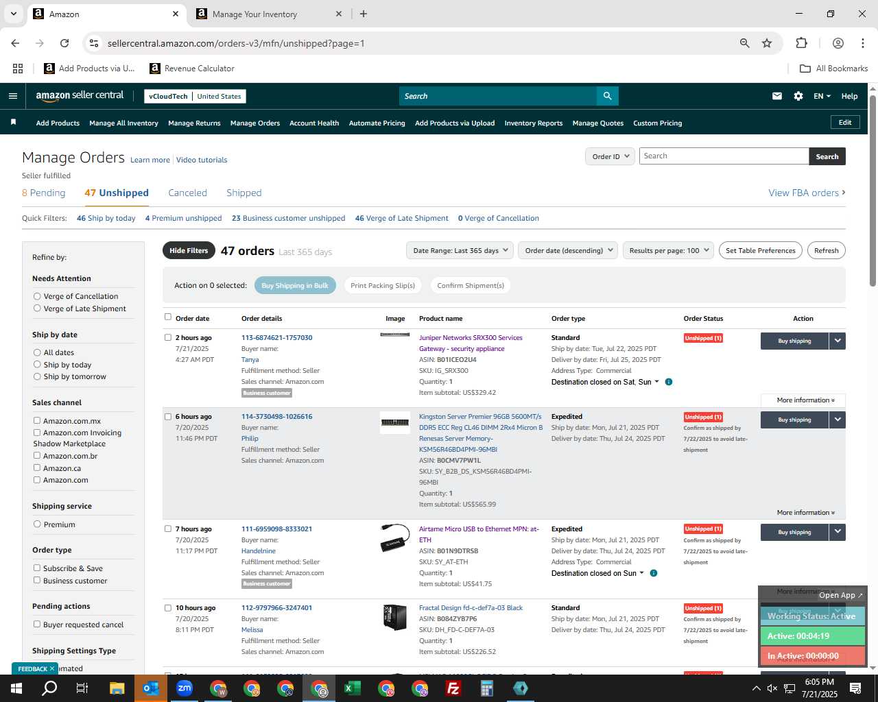This screenshot has height=702, width=878.
Task: Select the Verge of Late Shipment radio button
Action: [x=37, y=308]
